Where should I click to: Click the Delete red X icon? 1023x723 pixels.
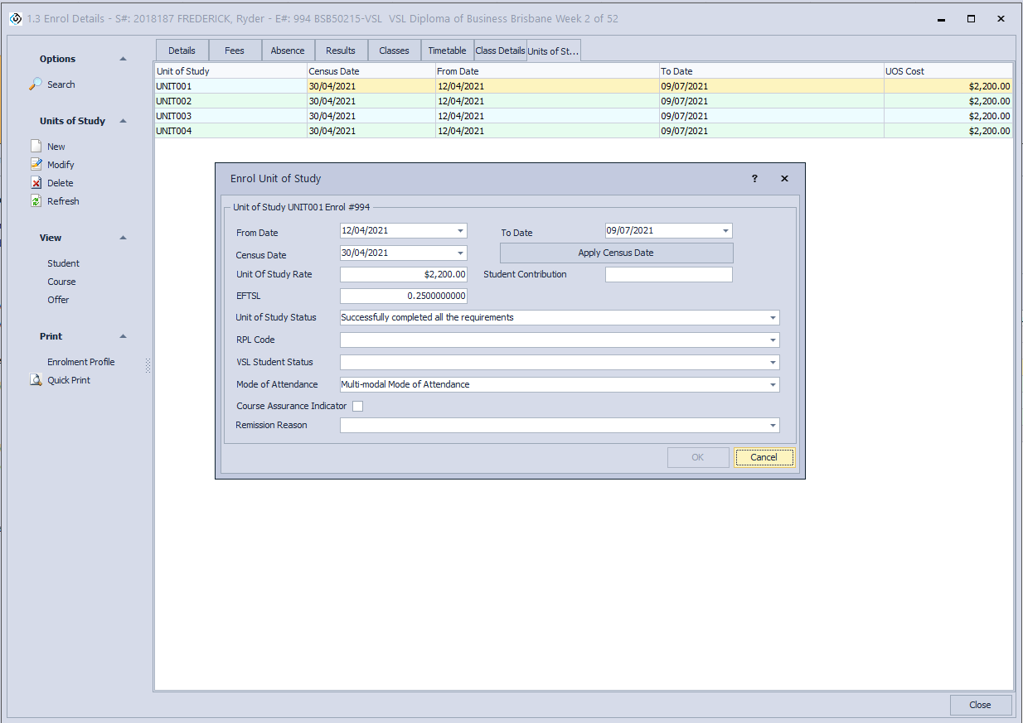coord(36,183)
